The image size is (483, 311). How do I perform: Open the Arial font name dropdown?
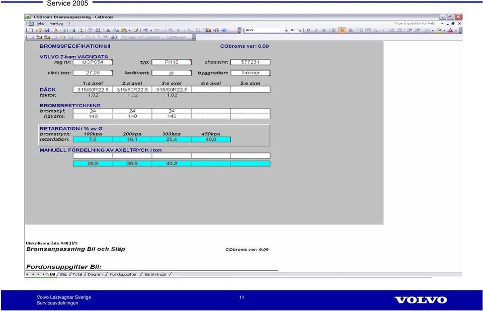286,30
